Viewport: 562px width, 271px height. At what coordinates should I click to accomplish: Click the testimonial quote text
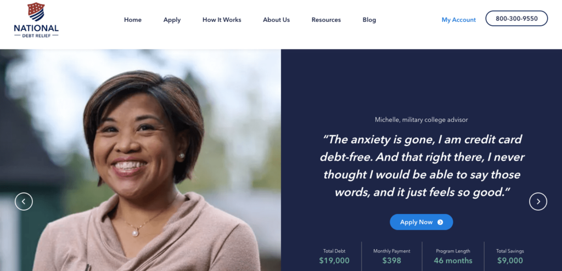tap(422, 166)
